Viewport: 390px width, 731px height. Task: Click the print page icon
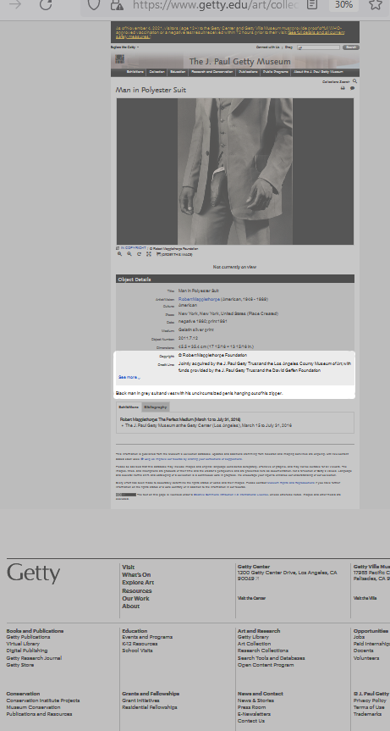coord(343,88)
